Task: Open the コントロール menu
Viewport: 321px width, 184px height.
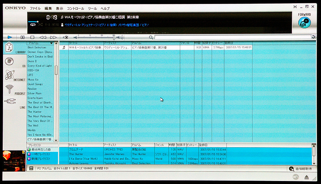Action: click(75, 8)
